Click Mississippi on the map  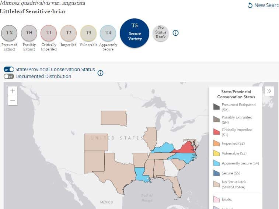click(149, 168)
